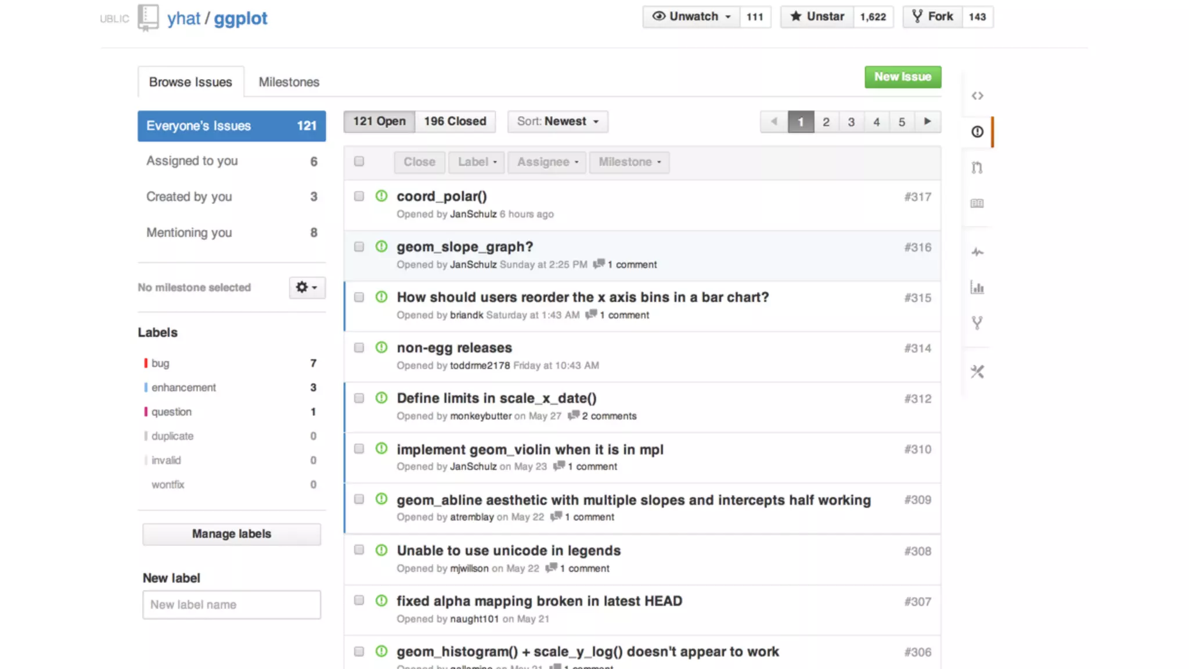Click the Pull Requests sidebar icon
This screenshot has width=1189, height=669.
pyautogui.click(x=977, y=168)
